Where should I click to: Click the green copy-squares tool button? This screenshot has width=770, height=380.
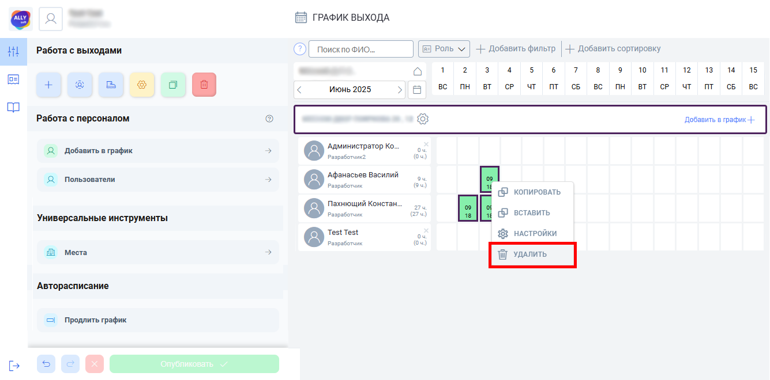tap(173, 85)
